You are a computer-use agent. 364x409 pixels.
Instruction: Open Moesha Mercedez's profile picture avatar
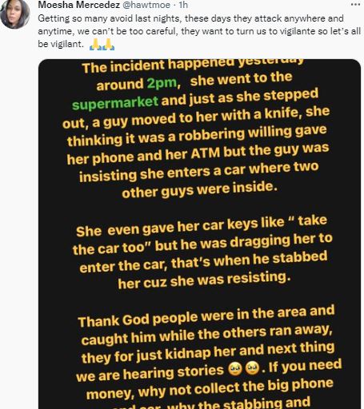click(15, 14)
